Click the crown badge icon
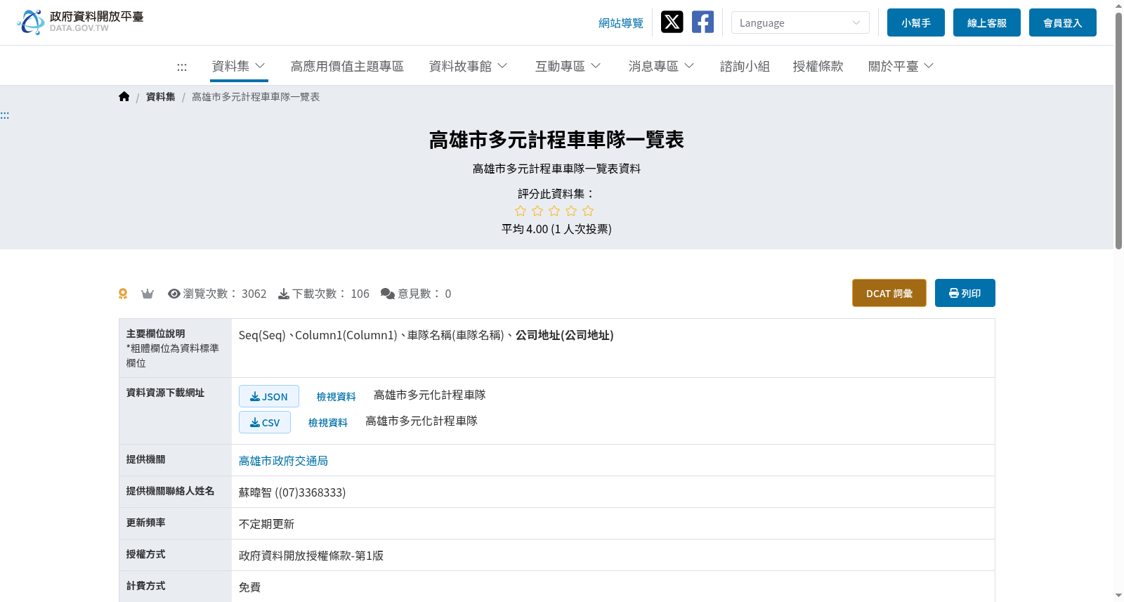The image size is (1124, 602). click(148, 294)
